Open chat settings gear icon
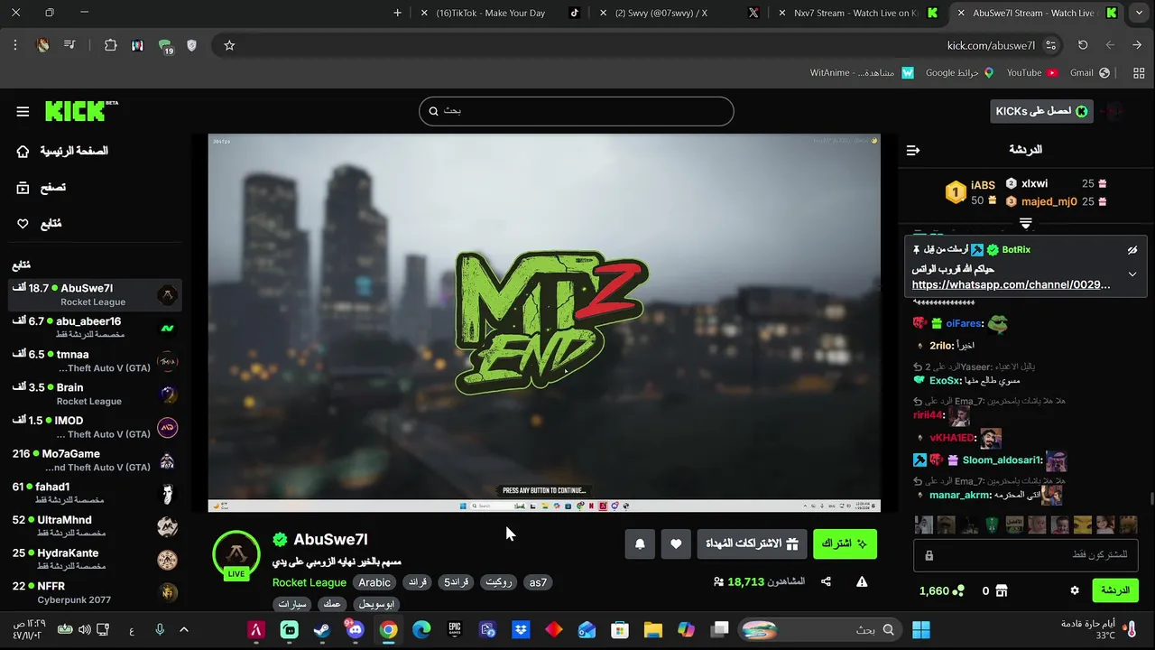The image size is (1155, 650). click(x=1075, y=590)
